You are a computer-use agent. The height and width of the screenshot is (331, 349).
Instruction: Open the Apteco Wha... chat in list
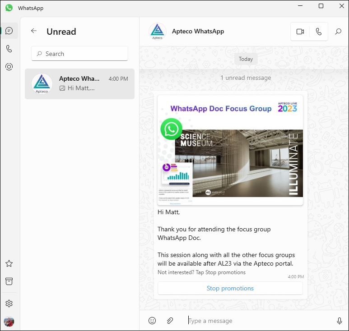coord(79,84)
